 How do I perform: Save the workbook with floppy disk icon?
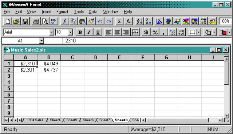[25, 21]
